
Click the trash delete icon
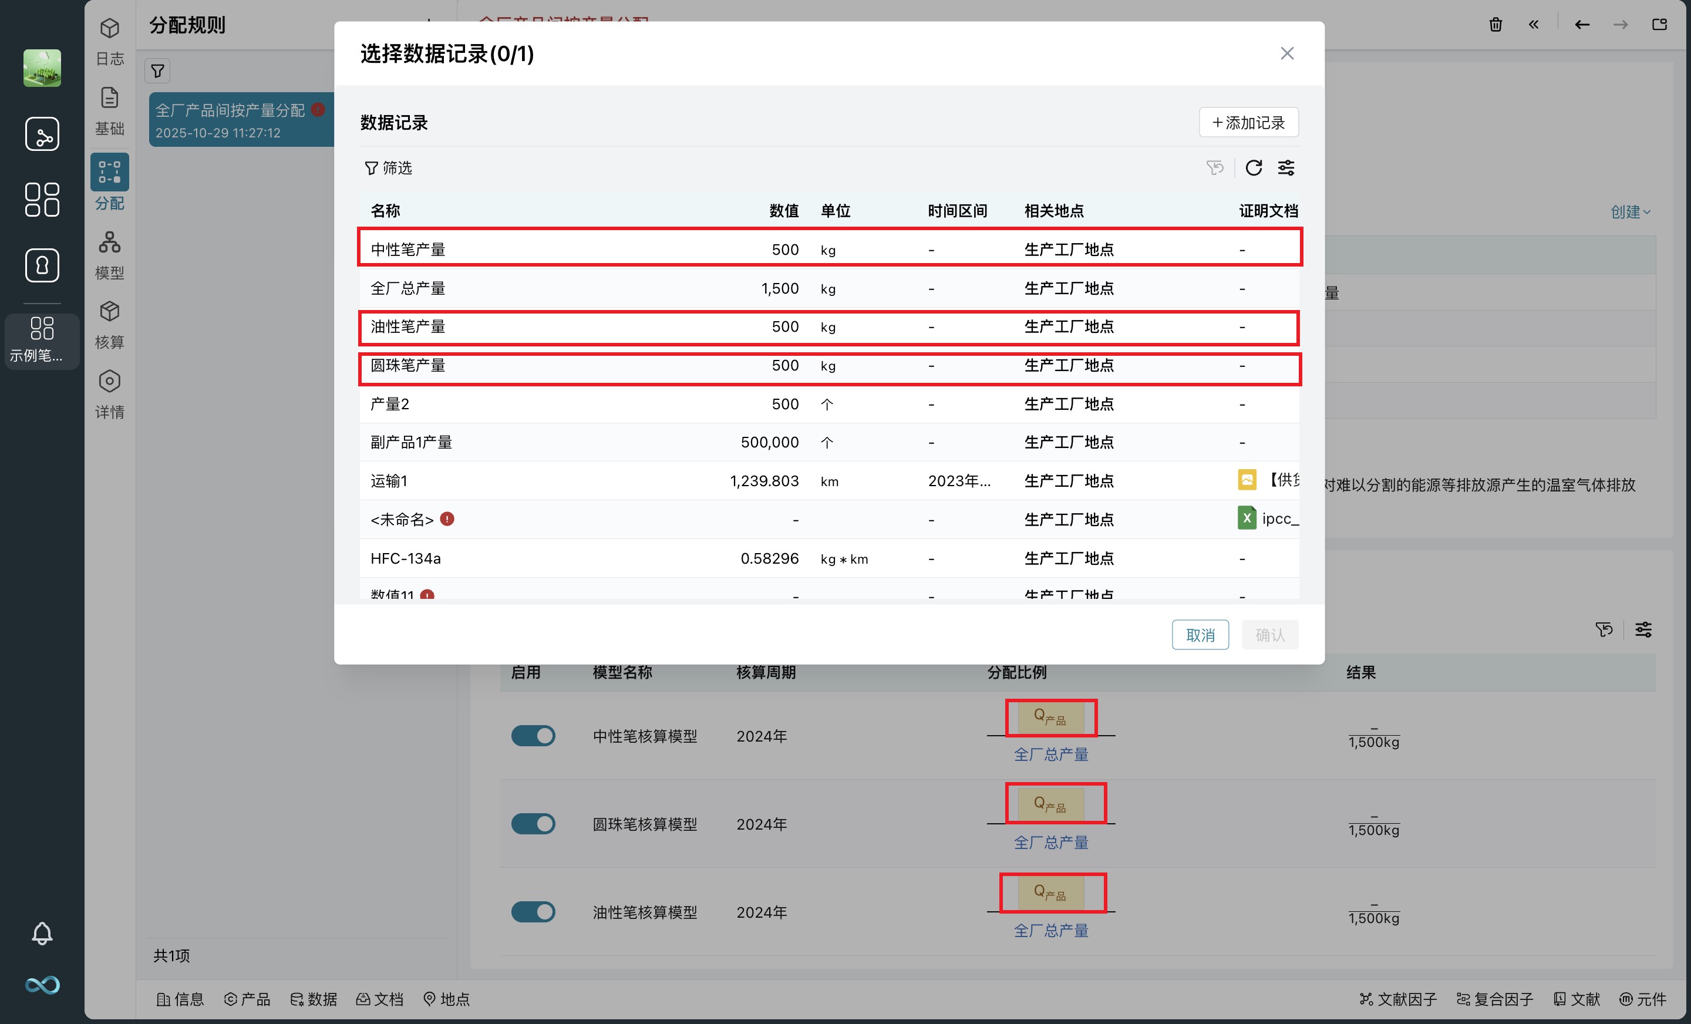(1495, 25)
